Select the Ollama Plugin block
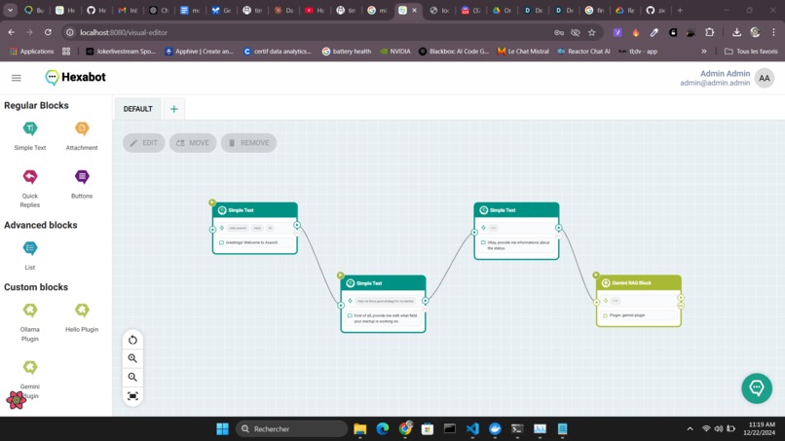Screen dimensions: 785x441 (x=30, y=322)
